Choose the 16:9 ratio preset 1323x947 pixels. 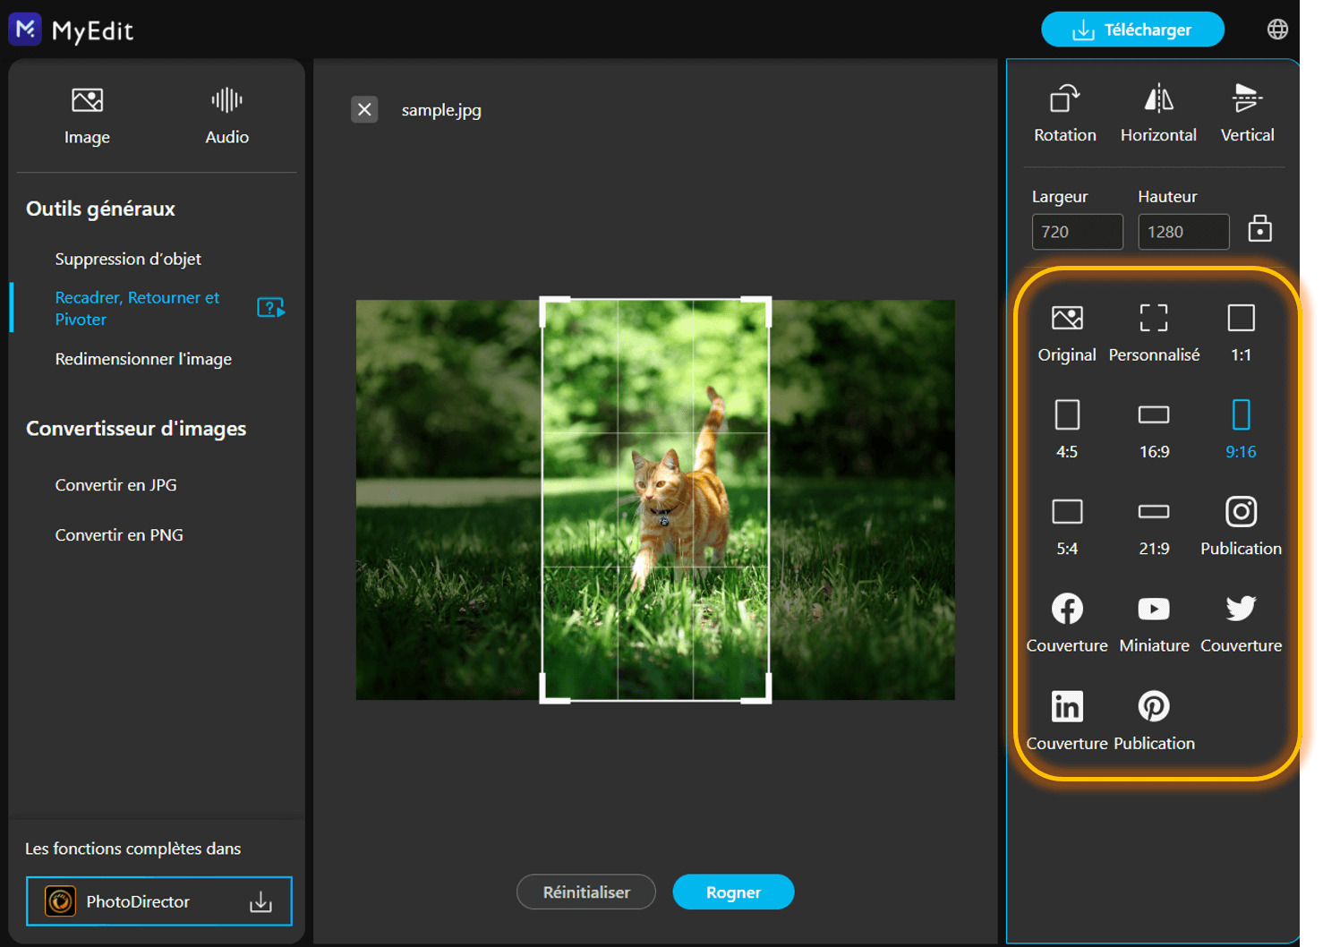1154,430
